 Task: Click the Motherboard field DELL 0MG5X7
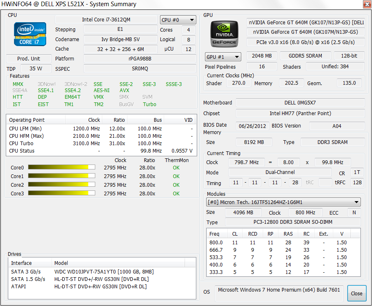(300, 102)
